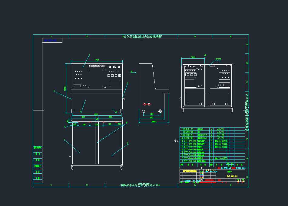
Task: Select the red-marked components in side view
Action: pos(147,104)
